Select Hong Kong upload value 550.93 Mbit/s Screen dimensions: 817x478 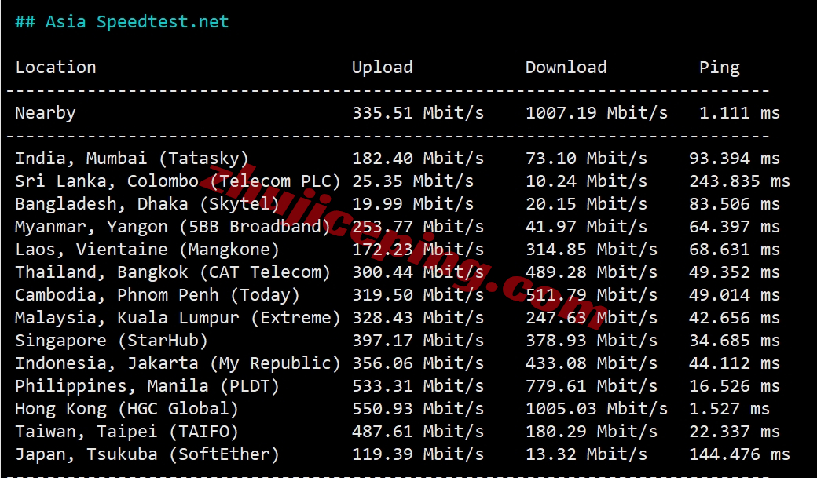pyautogui.click(x=418, y=409)
